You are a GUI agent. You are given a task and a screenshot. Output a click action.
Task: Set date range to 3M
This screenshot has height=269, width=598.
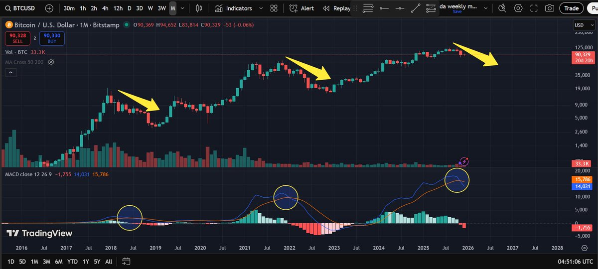47,262
